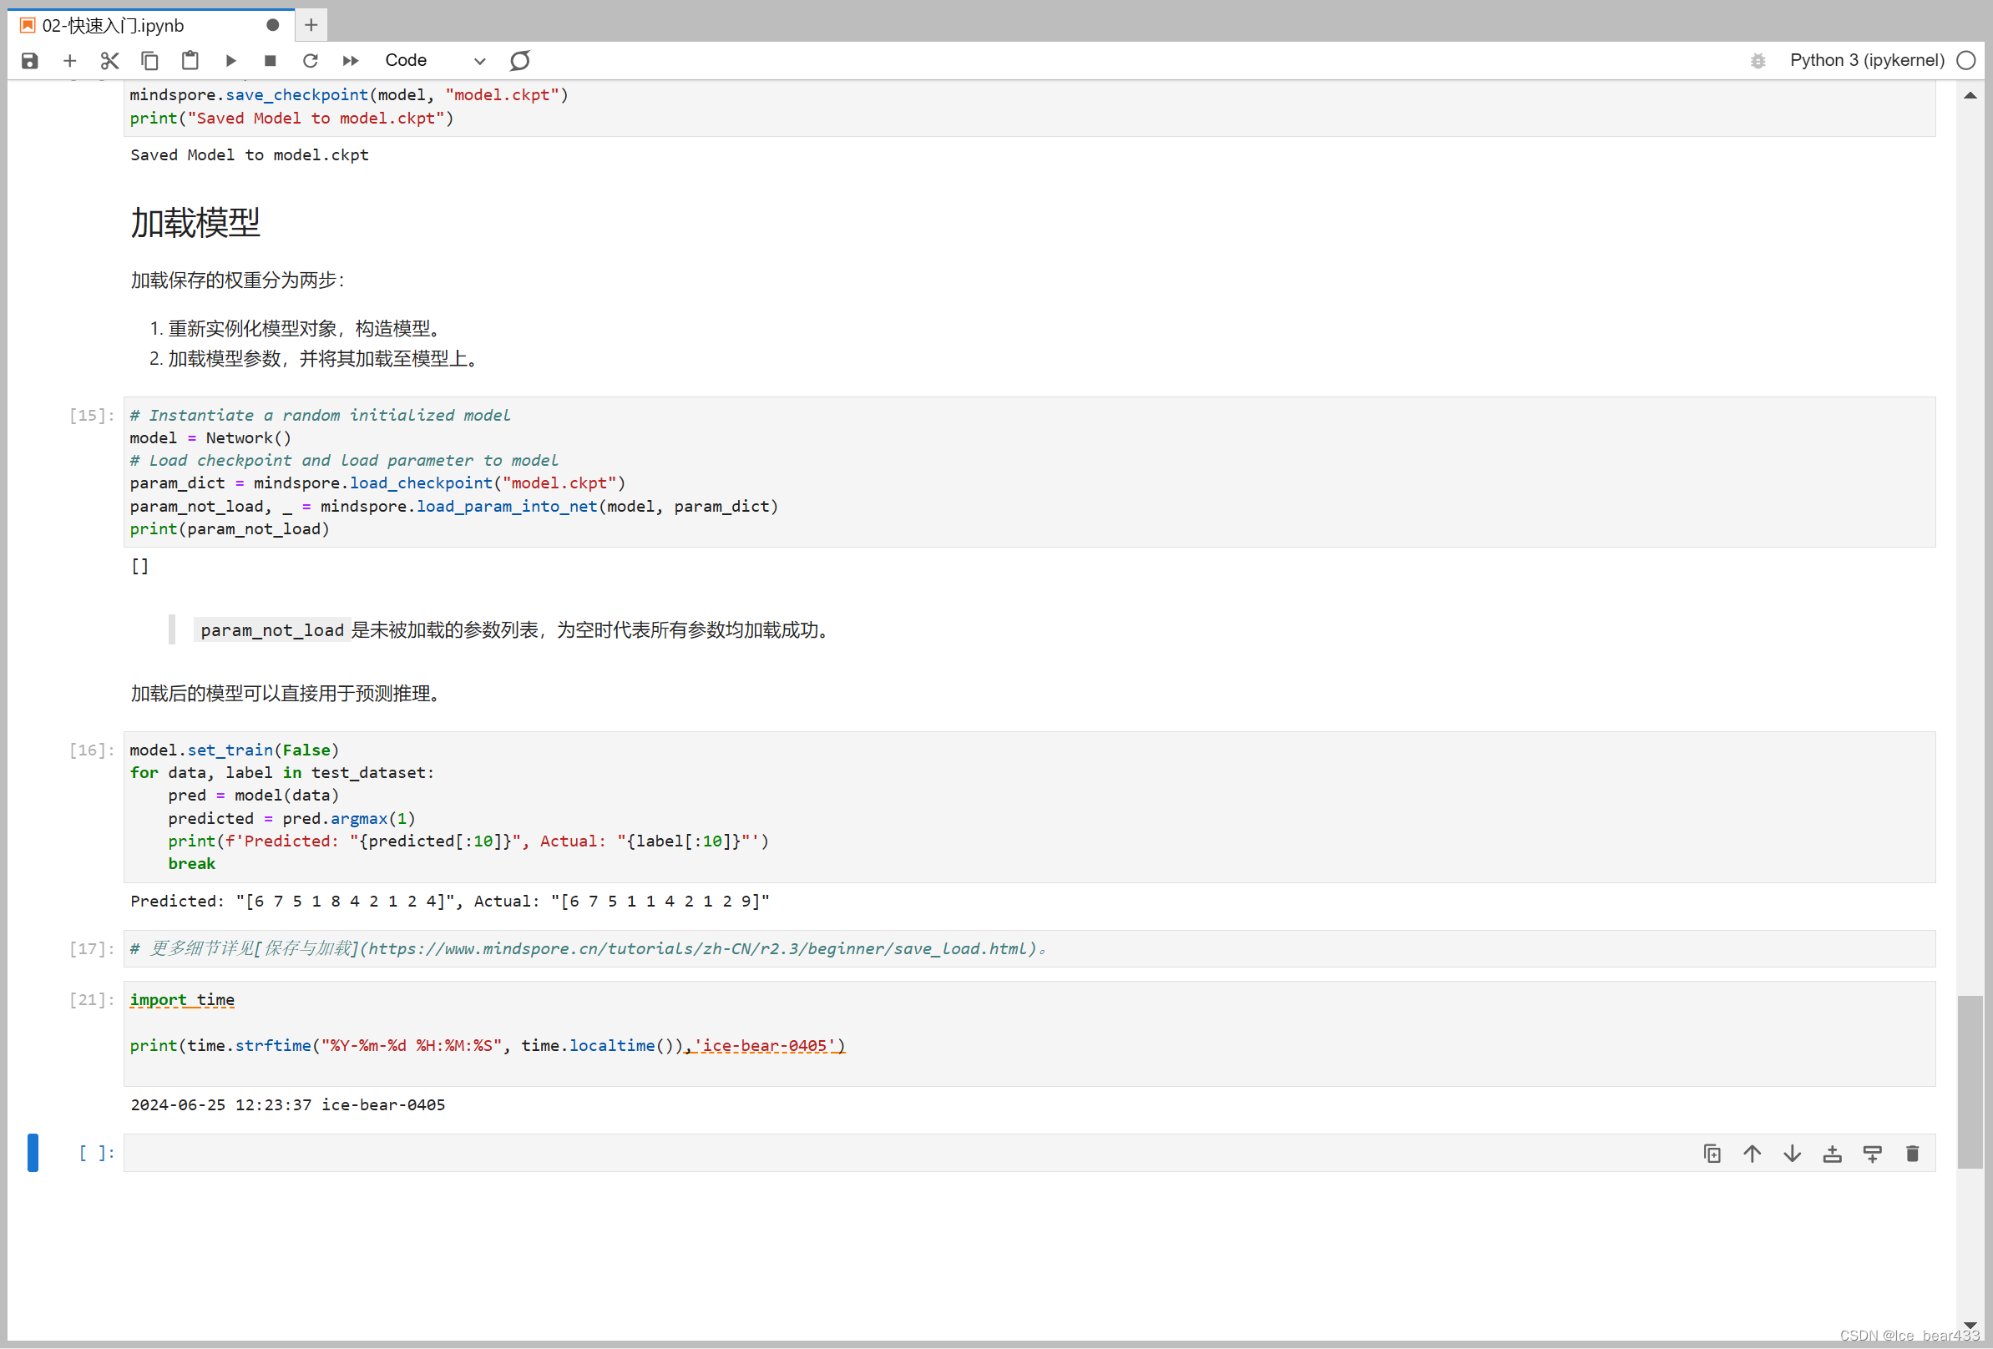
Task: Click cell 16 code with set_train(False)
Action: coord(1029,807)
